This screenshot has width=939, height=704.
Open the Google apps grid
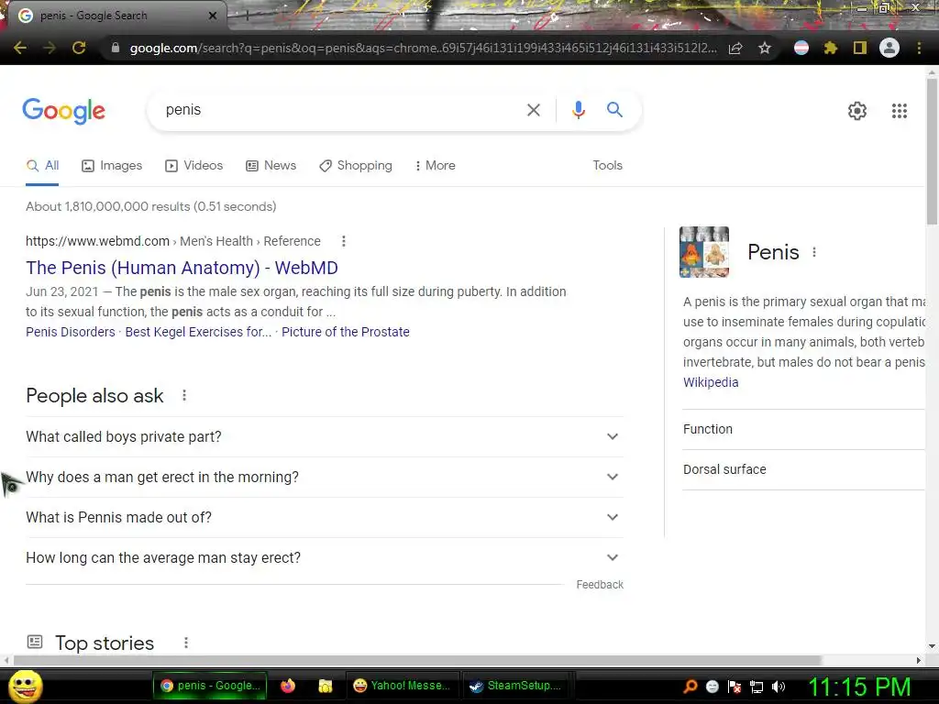[x=899, y=111]
